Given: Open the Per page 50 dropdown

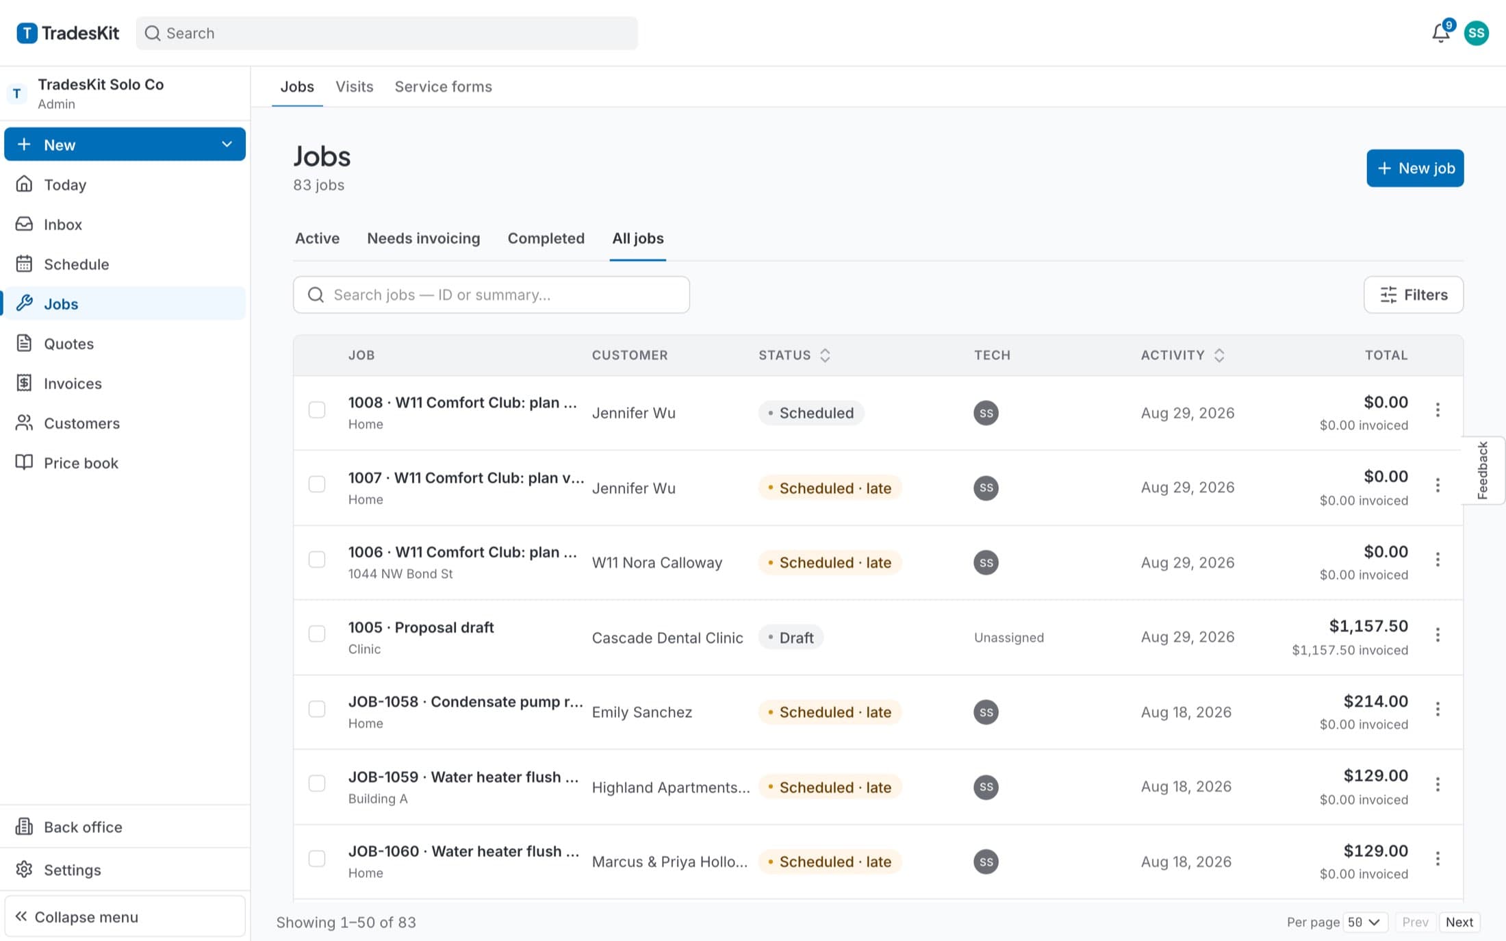Looking at the screenshot, I should [x=1365, y=922].
